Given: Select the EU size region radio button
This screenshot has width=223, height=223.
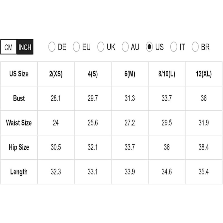Looking at the screenshot, I should pyautogui.click(x=76, y=47).
